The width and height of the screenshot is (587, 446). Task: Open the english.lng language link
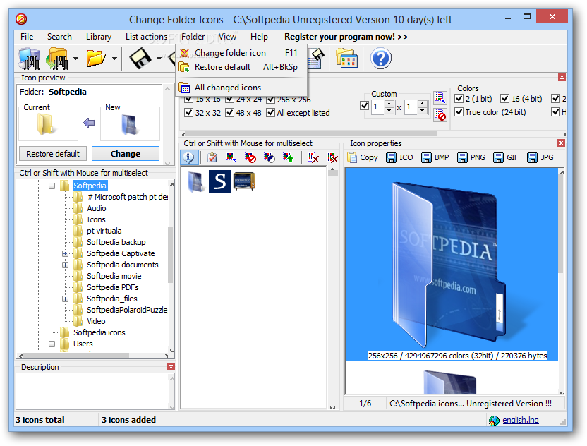point(521,420)
